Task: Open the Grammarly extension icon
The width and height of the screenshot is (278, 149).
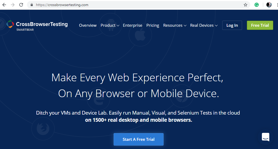Action: click(x=257, y=5)
